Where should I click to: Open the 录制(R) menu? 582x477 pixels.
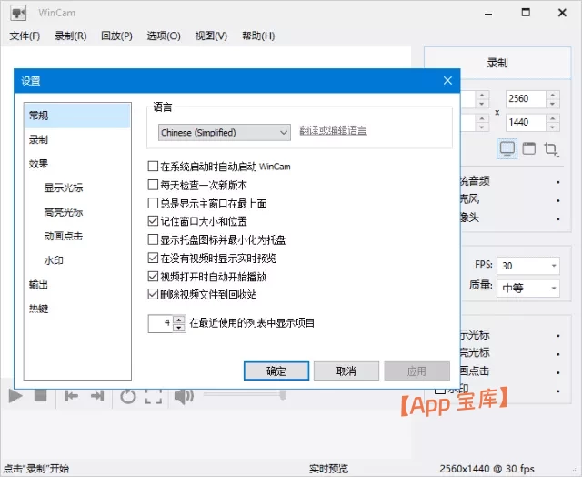71,36
